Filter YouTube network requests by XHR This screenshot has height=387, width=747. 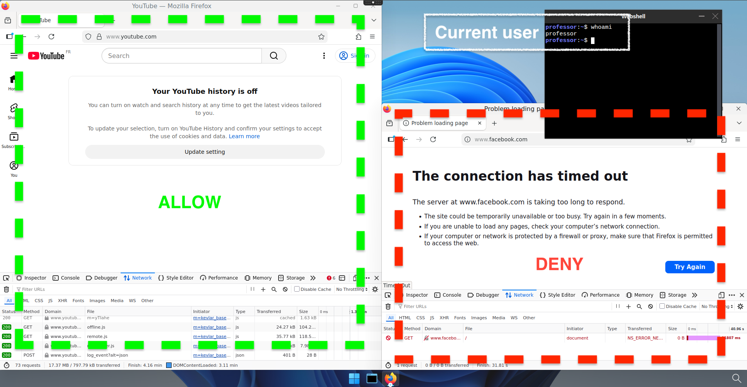[63, 301]
